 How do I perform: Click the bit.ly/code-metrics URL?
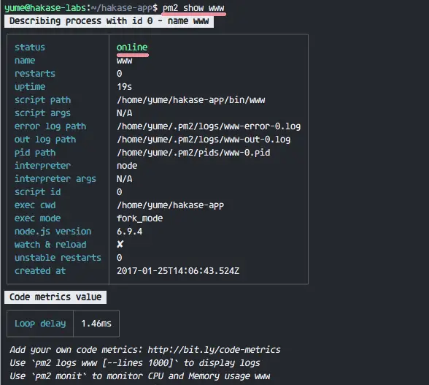tap(214, 350)
